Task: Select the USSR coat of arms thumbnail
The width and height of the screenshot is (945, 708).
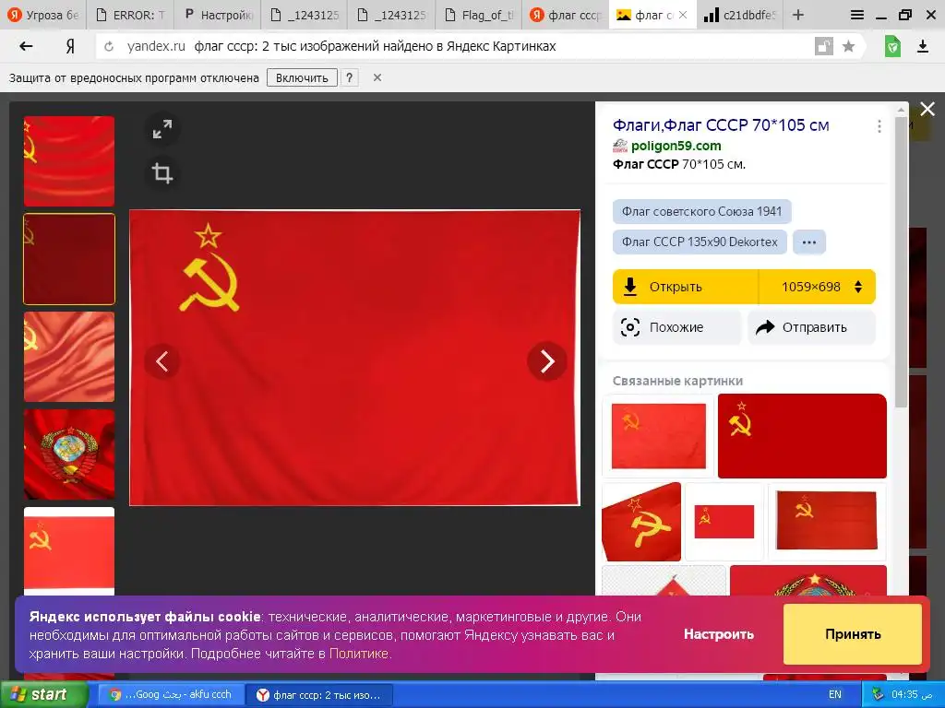Action: click(68, 454)
